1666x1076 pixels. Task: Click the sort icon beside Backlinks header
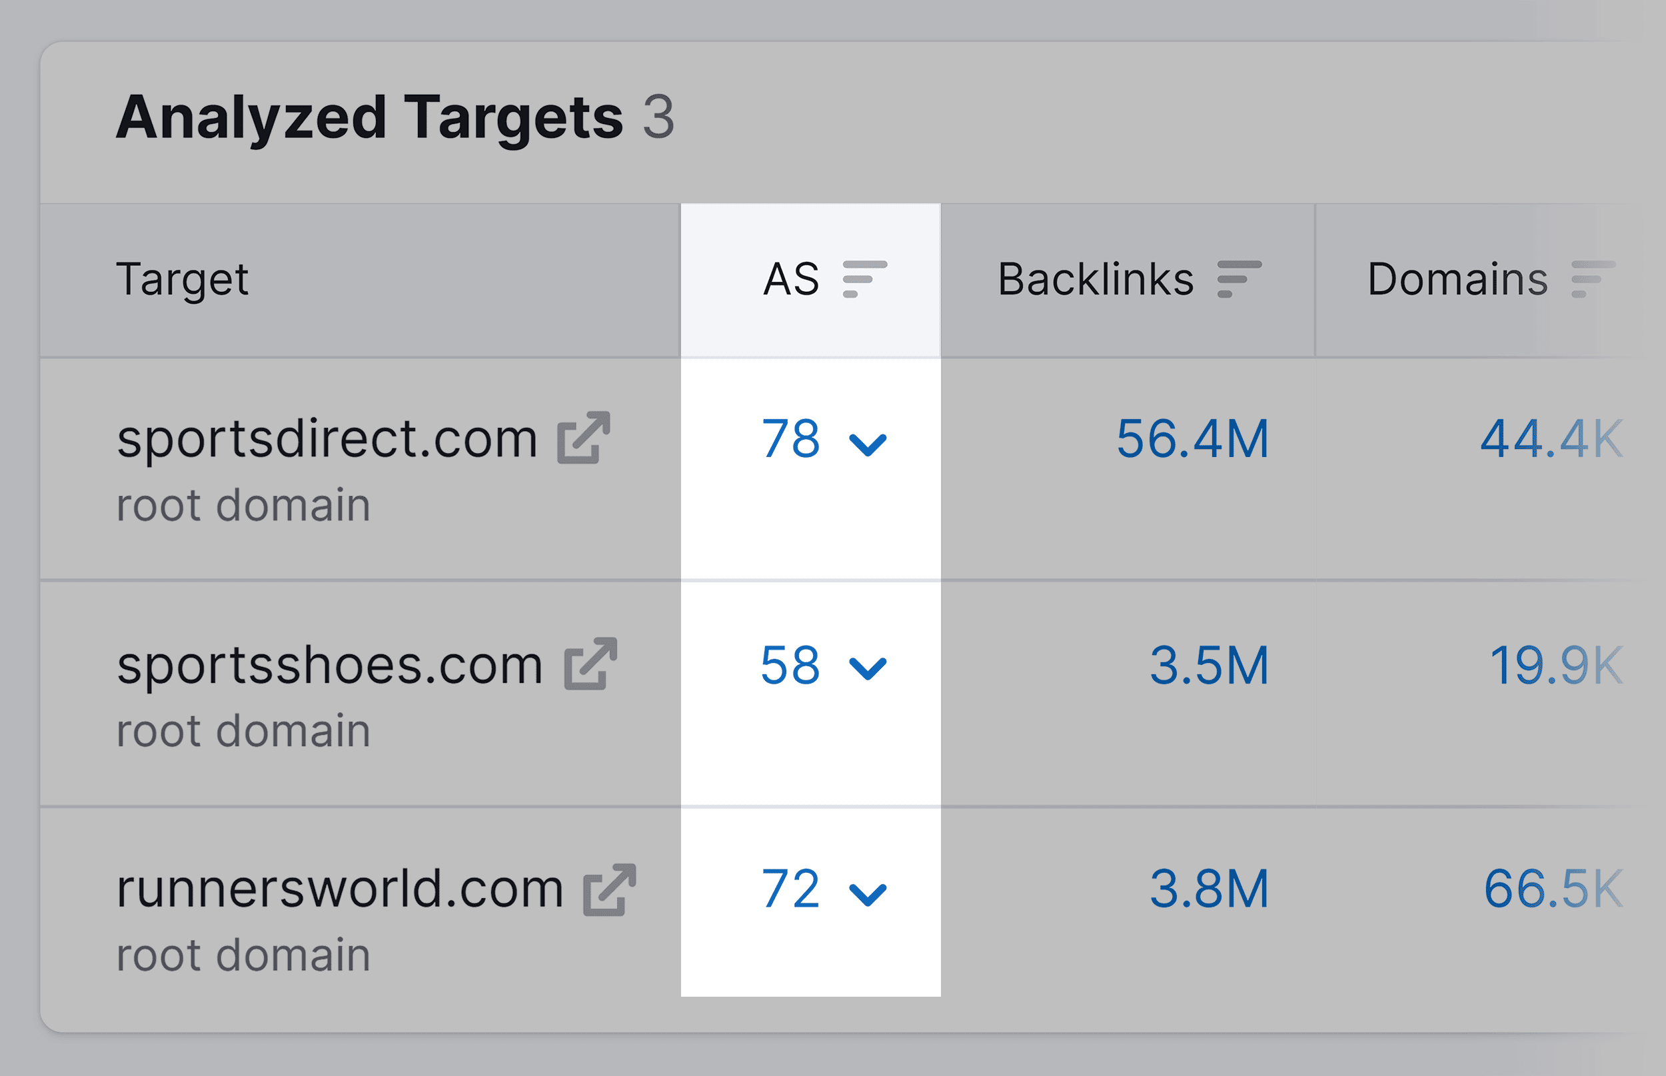point(1240,278)
